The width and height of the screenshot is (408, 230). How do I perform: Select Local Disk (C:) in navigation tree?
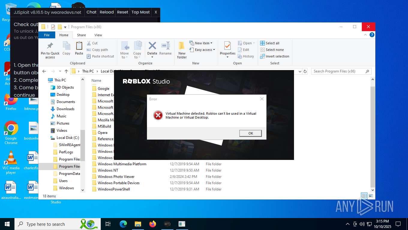68,138
